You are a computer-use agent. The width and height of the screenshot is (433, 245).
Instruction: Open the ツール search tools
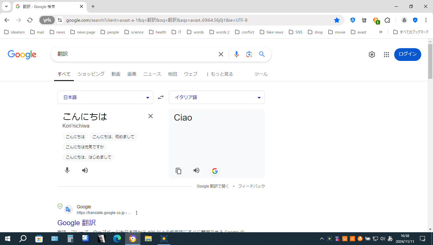261,74
